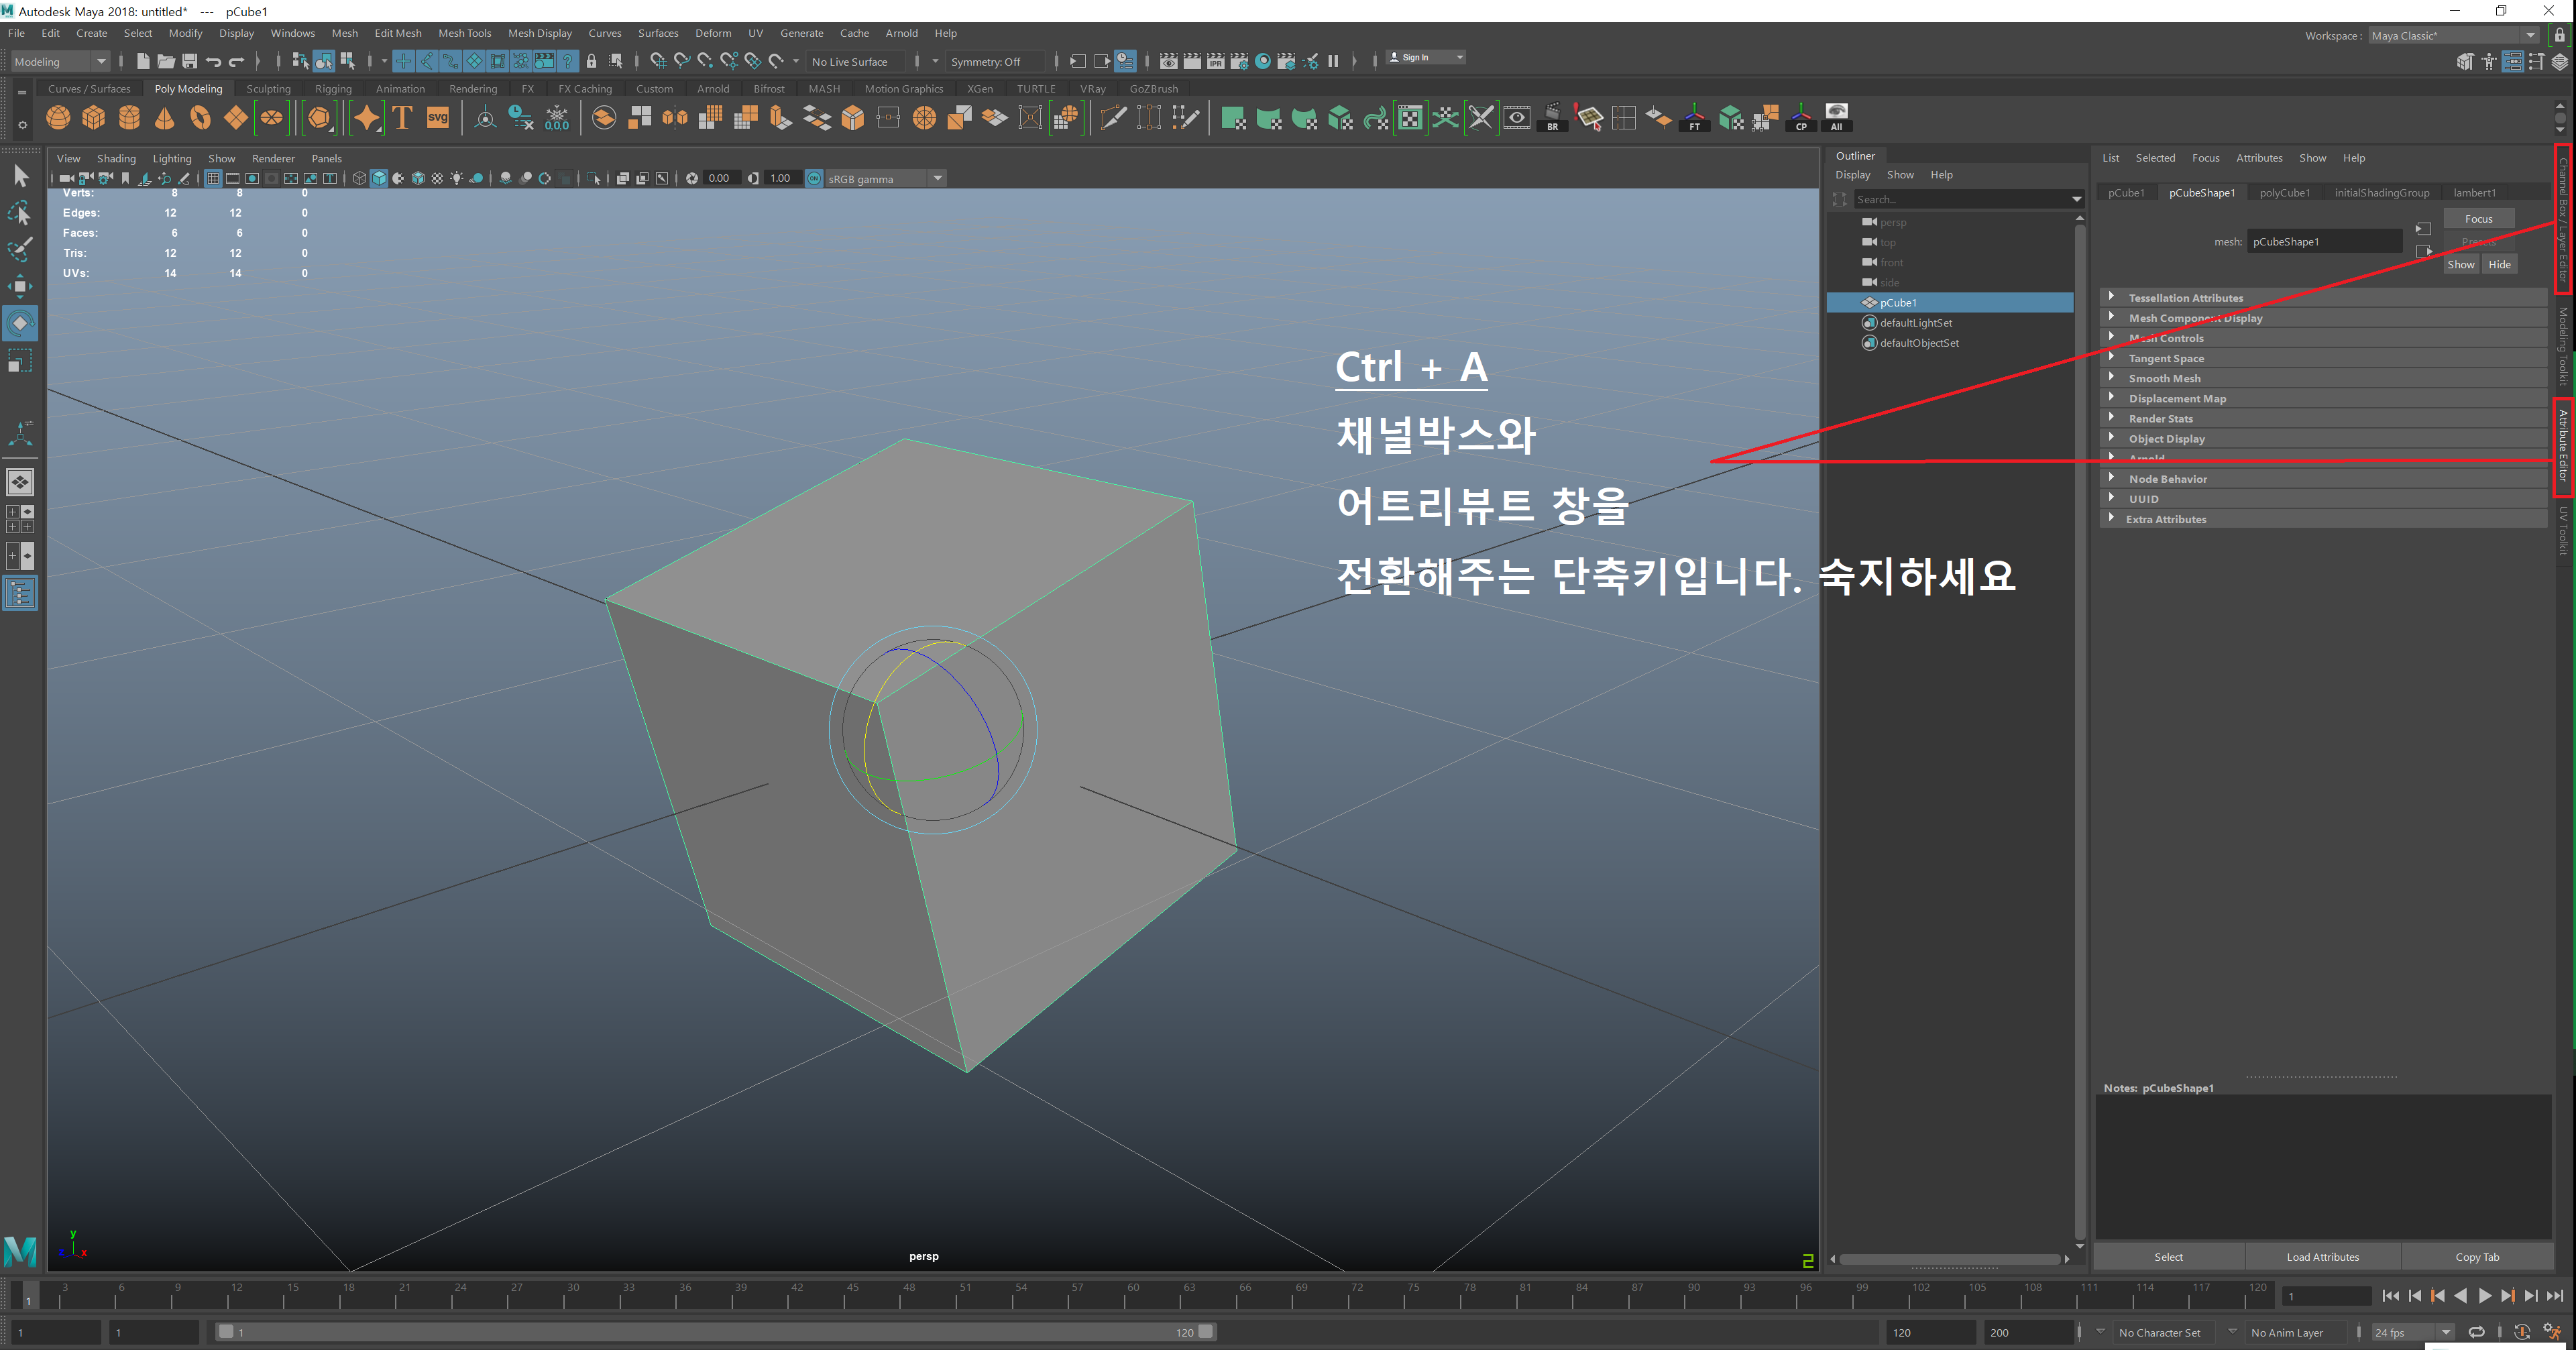Click the Focus button in Attribute Editor
The width and height of the screenshot is (2576, 1350).
click(x=2478, y=218)
